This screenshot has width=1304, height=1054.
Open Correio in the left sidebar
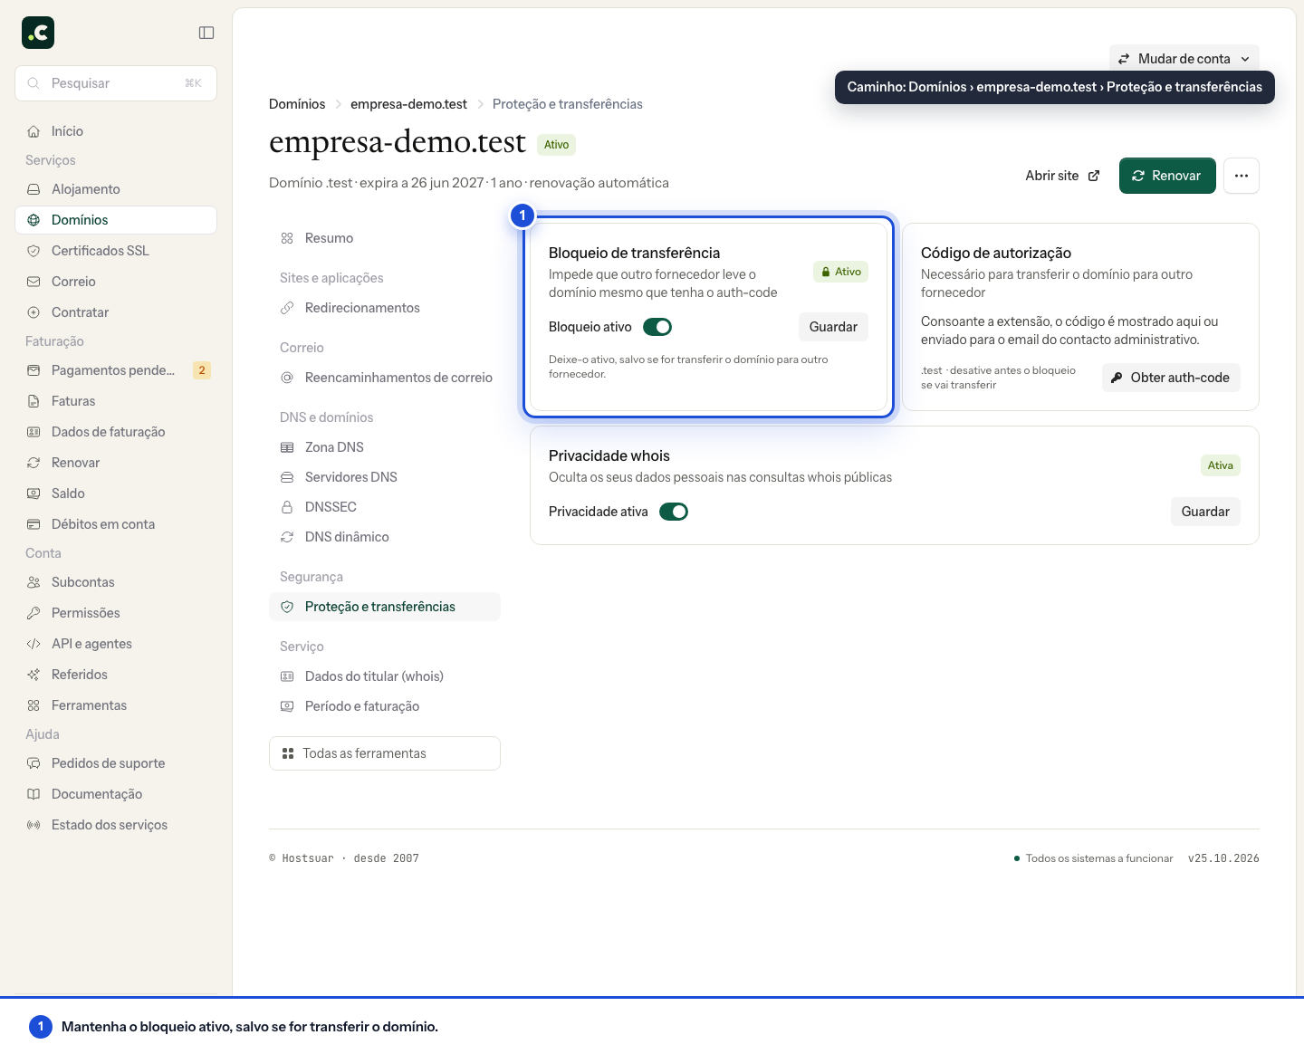tap(116, 282)
